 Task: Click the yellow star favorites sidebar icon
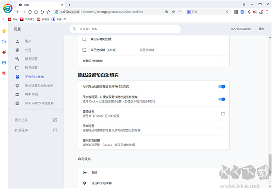click(4, 31)
